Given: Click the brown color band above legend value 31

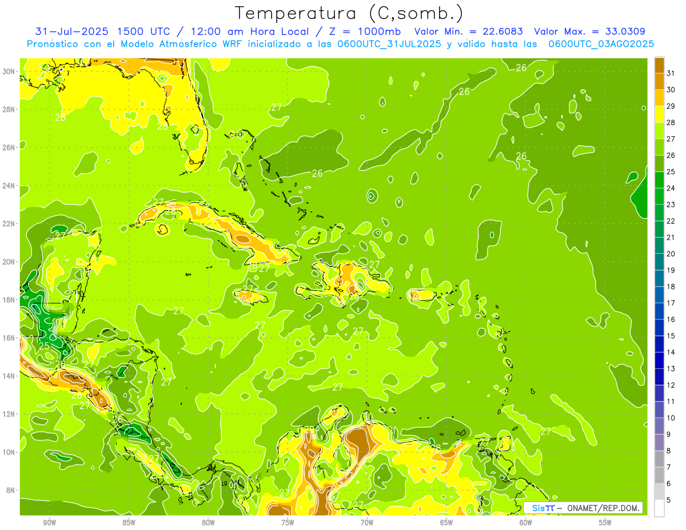Looking at the screenshot, I should tap(659, 65).
